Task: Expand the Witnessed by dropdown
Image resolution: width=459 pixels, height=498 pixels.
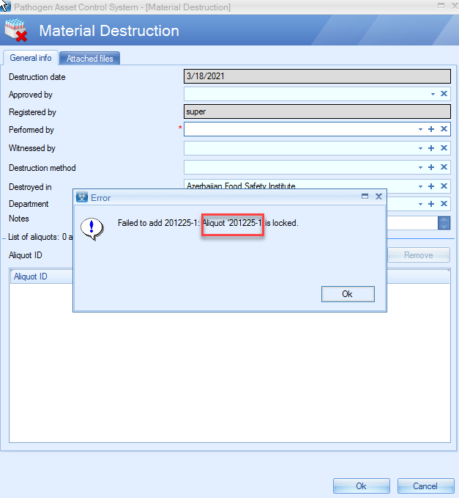Action: [420, 148]
